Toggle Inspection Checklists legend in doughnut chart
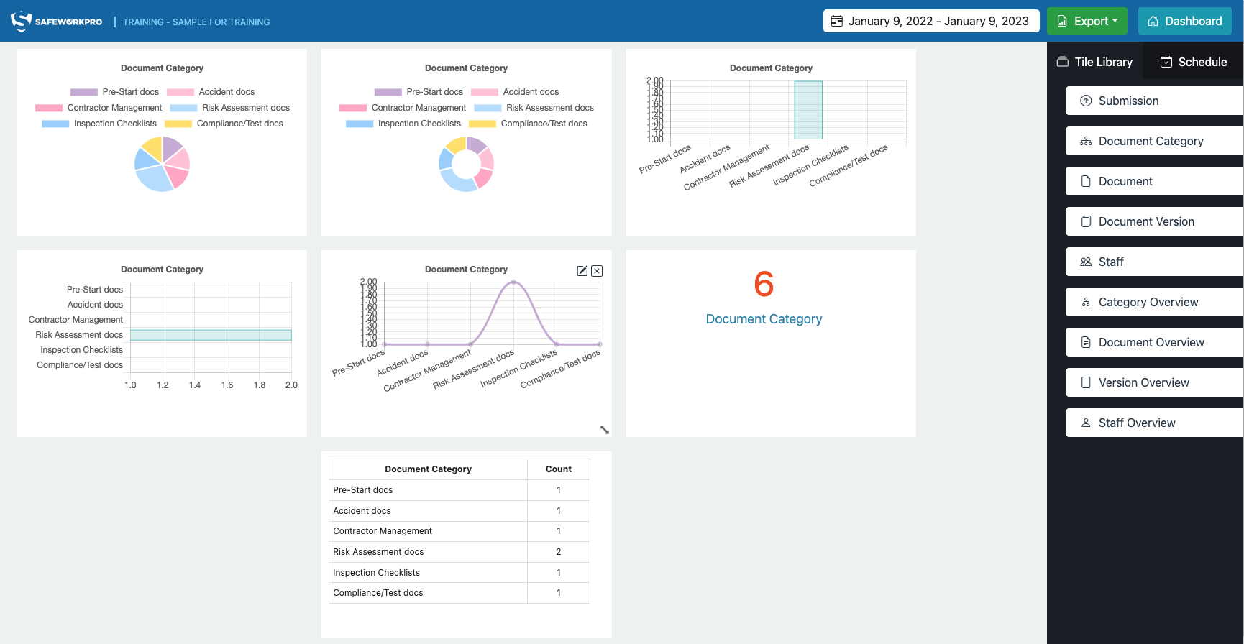 pos(403,124)
